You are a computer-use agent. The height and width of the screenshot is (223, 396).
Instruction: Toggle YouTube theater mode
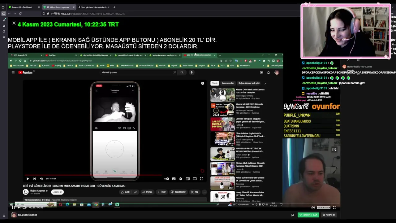(x=195, y=179)
